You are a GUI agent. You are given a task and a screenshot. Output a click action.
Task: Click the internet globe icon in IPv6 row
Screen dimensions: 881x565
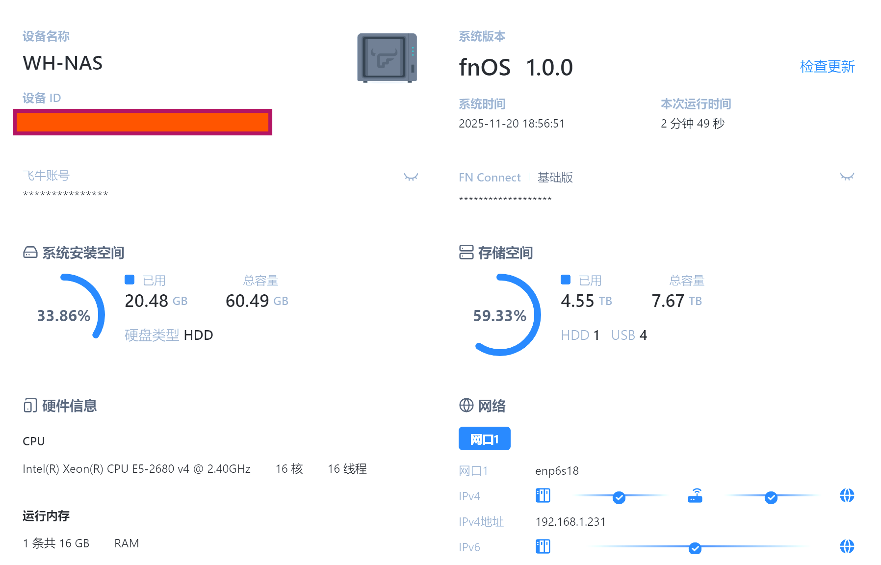847,546
